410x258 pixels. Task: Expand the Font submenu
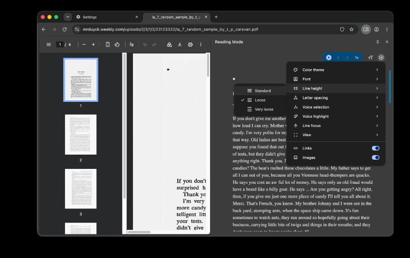pyautogui.click(x=336, y=79)
